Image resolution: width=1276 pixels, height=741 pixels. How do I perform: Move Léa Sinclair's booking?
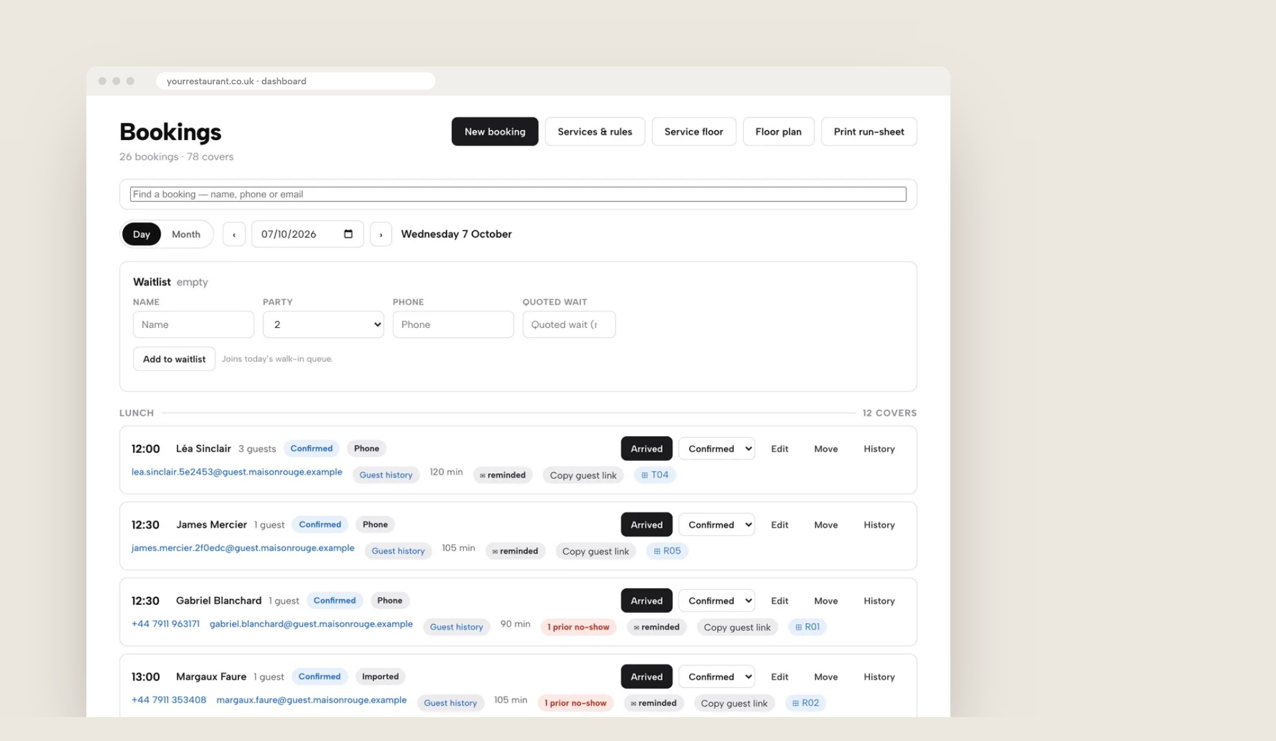(x=826, y=449)
